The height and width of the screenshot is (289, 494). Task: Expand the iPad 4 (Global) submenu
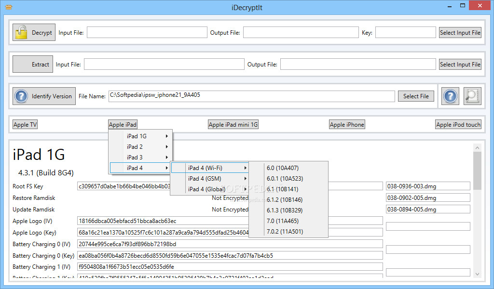point(210,189)
